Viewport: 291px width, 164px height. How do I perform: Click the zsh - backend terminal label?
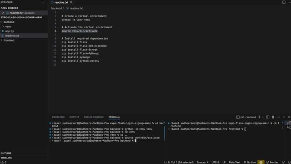point(246,117)
